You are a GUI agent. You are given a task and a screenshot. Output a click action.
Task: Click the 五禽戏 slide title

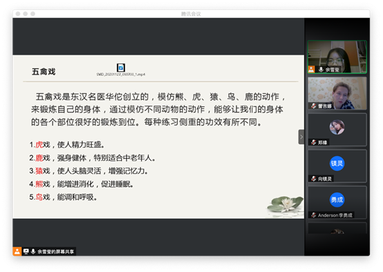tap(44, 72)
